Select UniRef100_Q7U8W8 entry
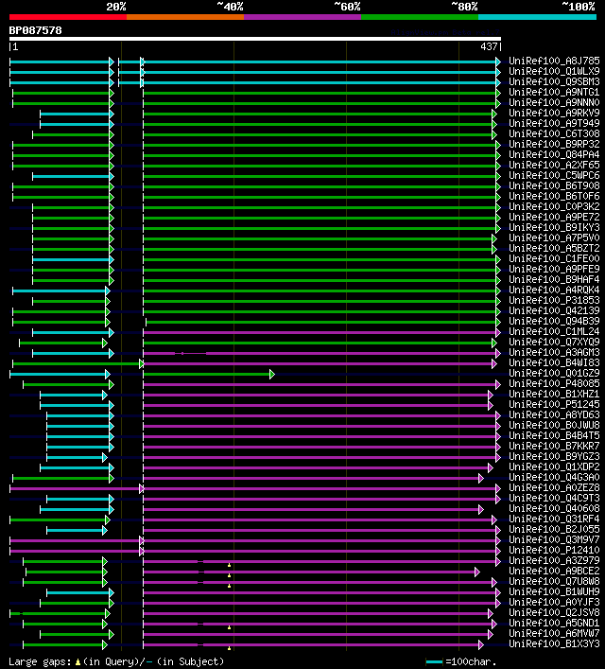The width and height of the screenshot is (605, 669). [x=554, y=581]
